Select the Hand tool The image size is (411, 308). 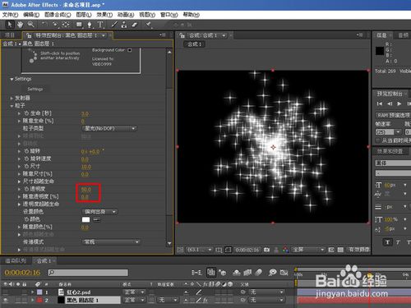coord(20,25)
